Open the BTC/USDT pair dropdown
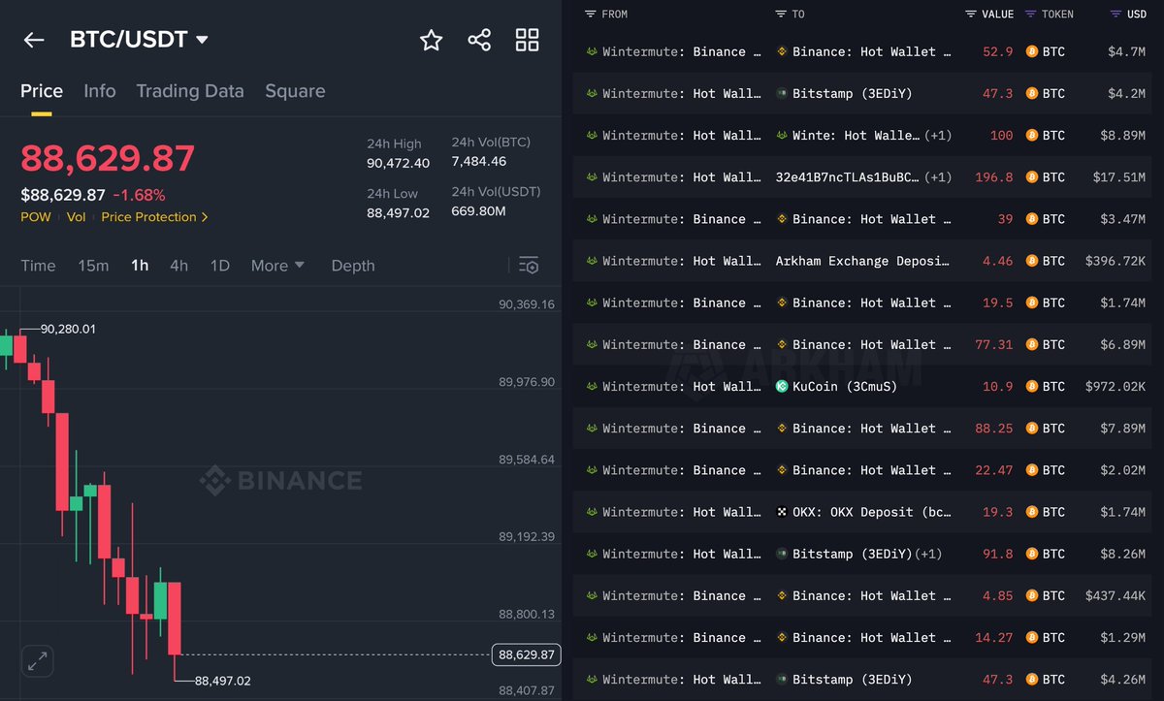This screenshot has width=1164, height=701. 202,40
